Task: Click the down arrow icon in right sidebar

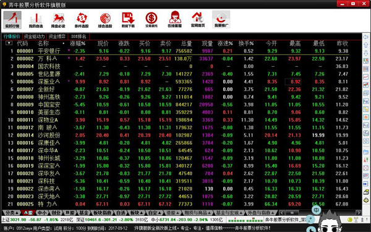Action: tap(366, 53)
